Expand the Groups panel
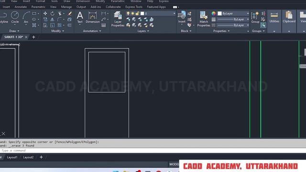Screen dimensions: 306x172 [258, 31]
